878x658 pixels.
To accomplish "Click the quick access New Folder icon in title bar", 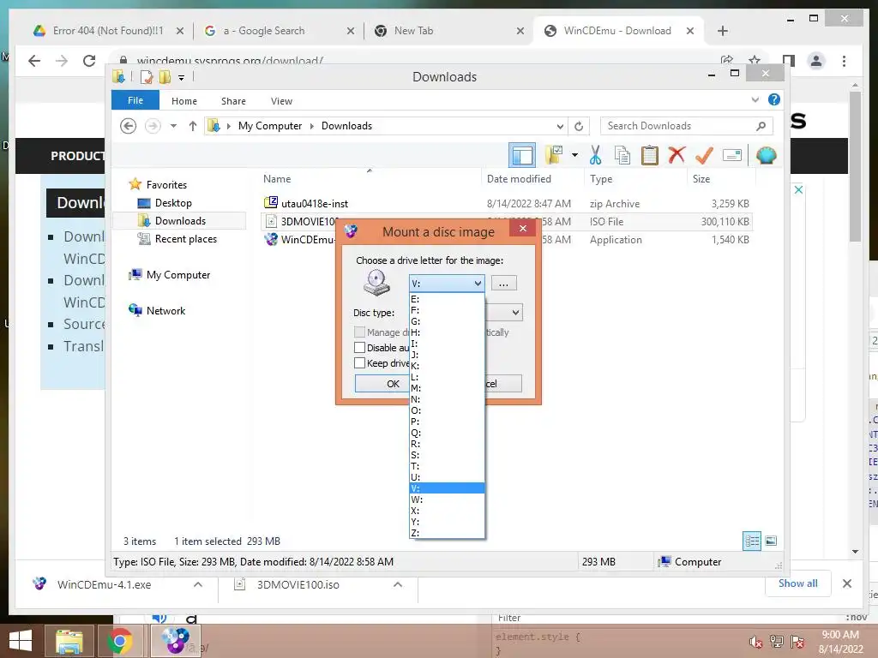I will (165, 77).
